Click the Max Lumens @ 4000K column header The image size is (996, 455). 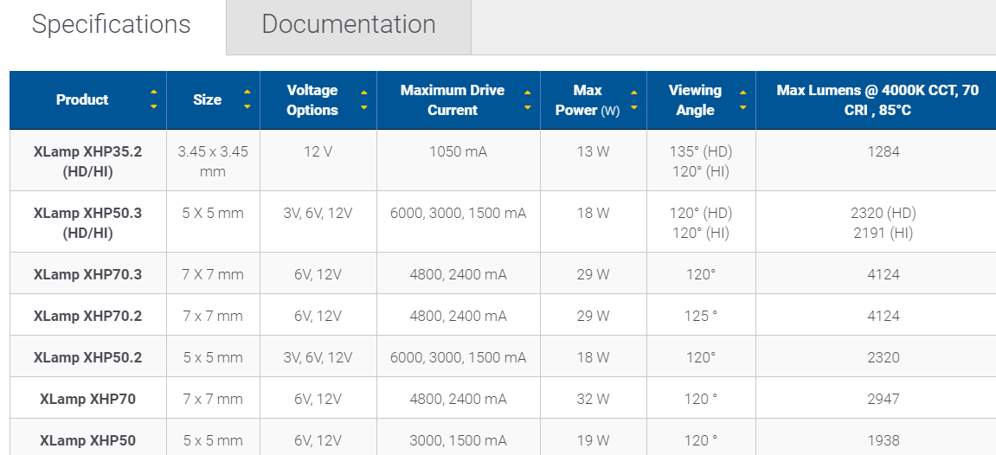tap(877, 99)
